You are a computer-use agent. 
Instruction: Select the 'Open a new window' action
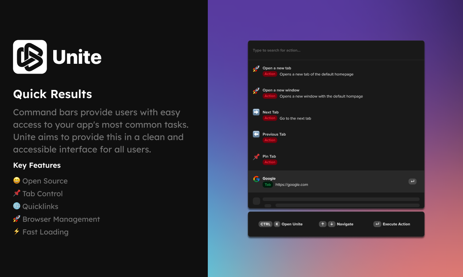[x=336, y=93]
